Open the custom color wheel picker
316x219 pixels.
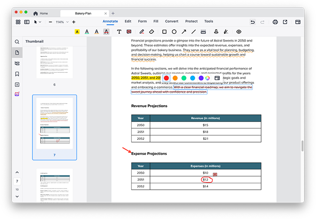207,78
